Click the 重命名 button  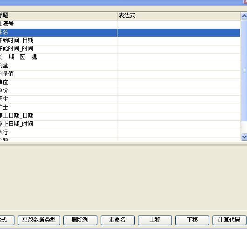pos(117,220)
